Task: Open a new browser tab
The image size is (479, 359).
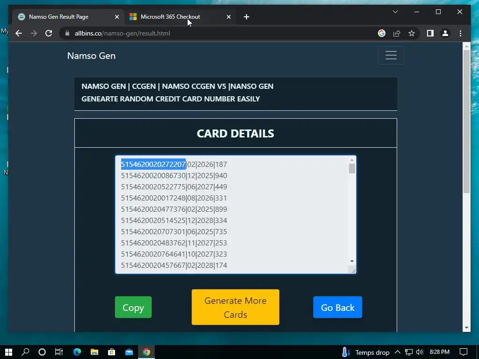Action: click(x=247, y=17)
